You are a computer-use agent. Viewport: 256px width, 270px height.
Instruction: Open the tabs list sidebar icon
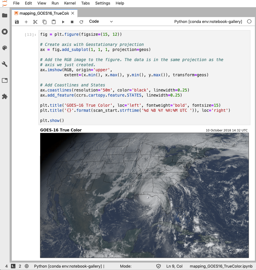5,80
